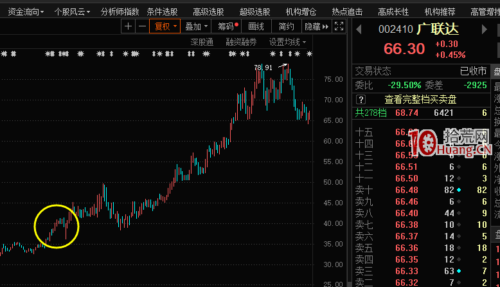Select 卖七 row price 66.38
This screenshot has height=287, width=500.
407,225
